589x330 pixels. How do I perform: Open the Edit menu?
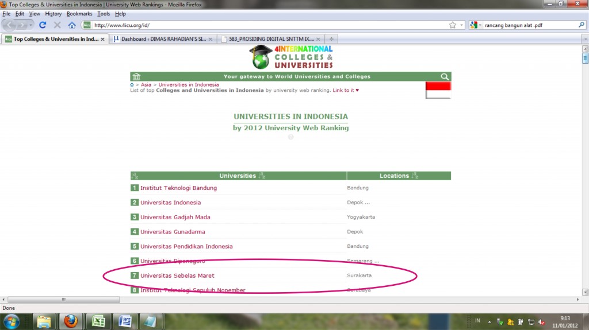[x=20, y=14]
